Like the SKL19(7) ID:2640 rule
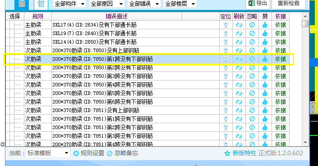Screen dimensions: 318x166 pyautogui.click(x=265, y=33)
